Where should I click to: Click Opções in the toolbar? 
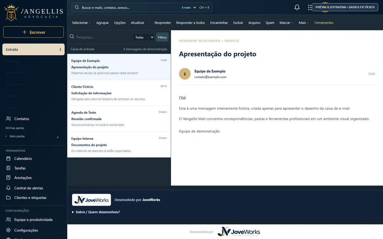pyautogui.click(x=120, y=23)
